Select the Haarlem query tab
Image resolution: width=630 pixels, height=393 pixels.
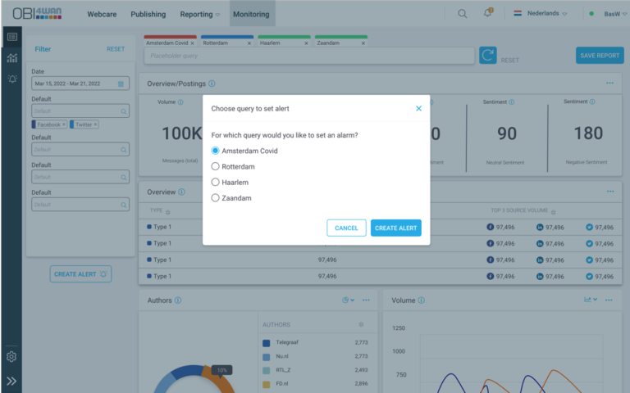click(270, 43)
